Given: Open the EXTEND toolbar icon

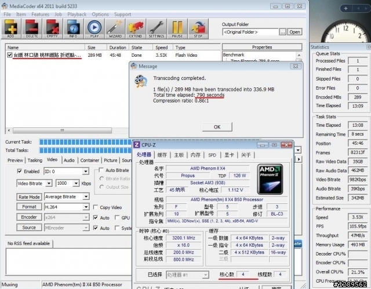Looking at the screenshot, I should tap(136, 28).
